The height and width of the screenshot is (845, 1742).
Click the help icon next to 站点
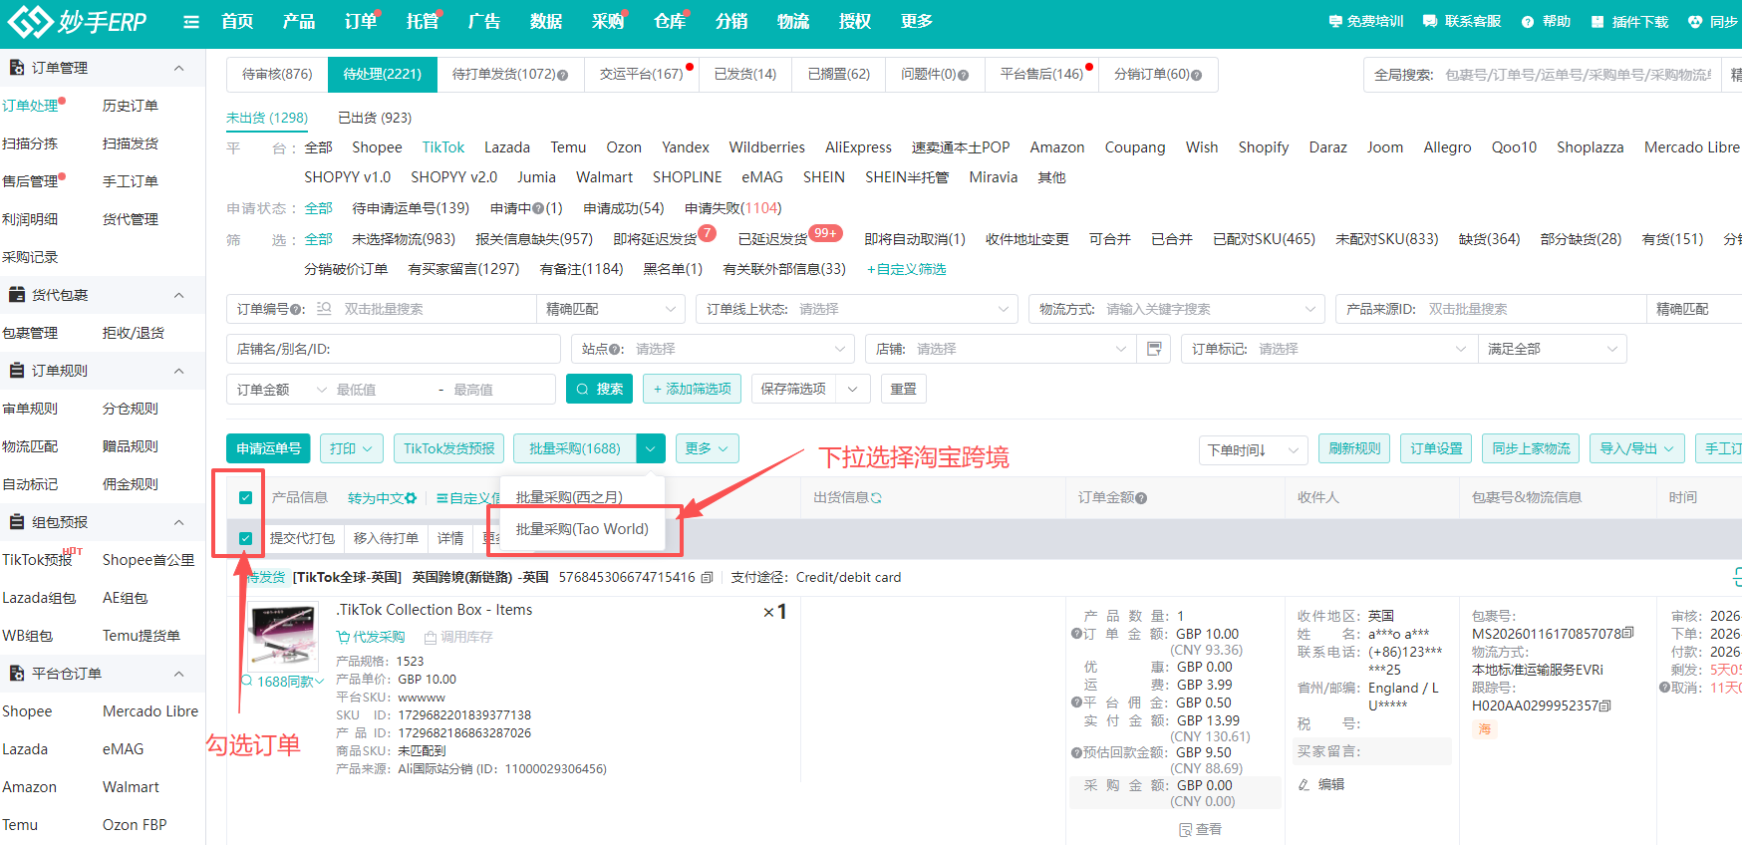[617, 350]
